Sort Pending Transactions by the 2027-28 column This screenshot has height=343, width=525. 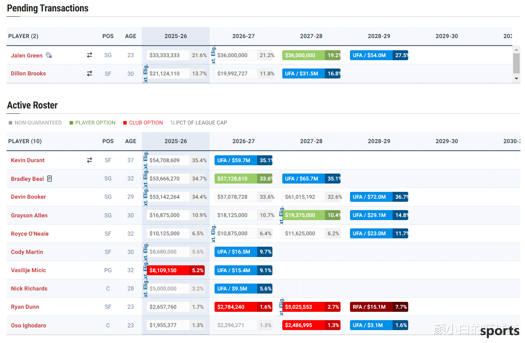click(311, 36)
